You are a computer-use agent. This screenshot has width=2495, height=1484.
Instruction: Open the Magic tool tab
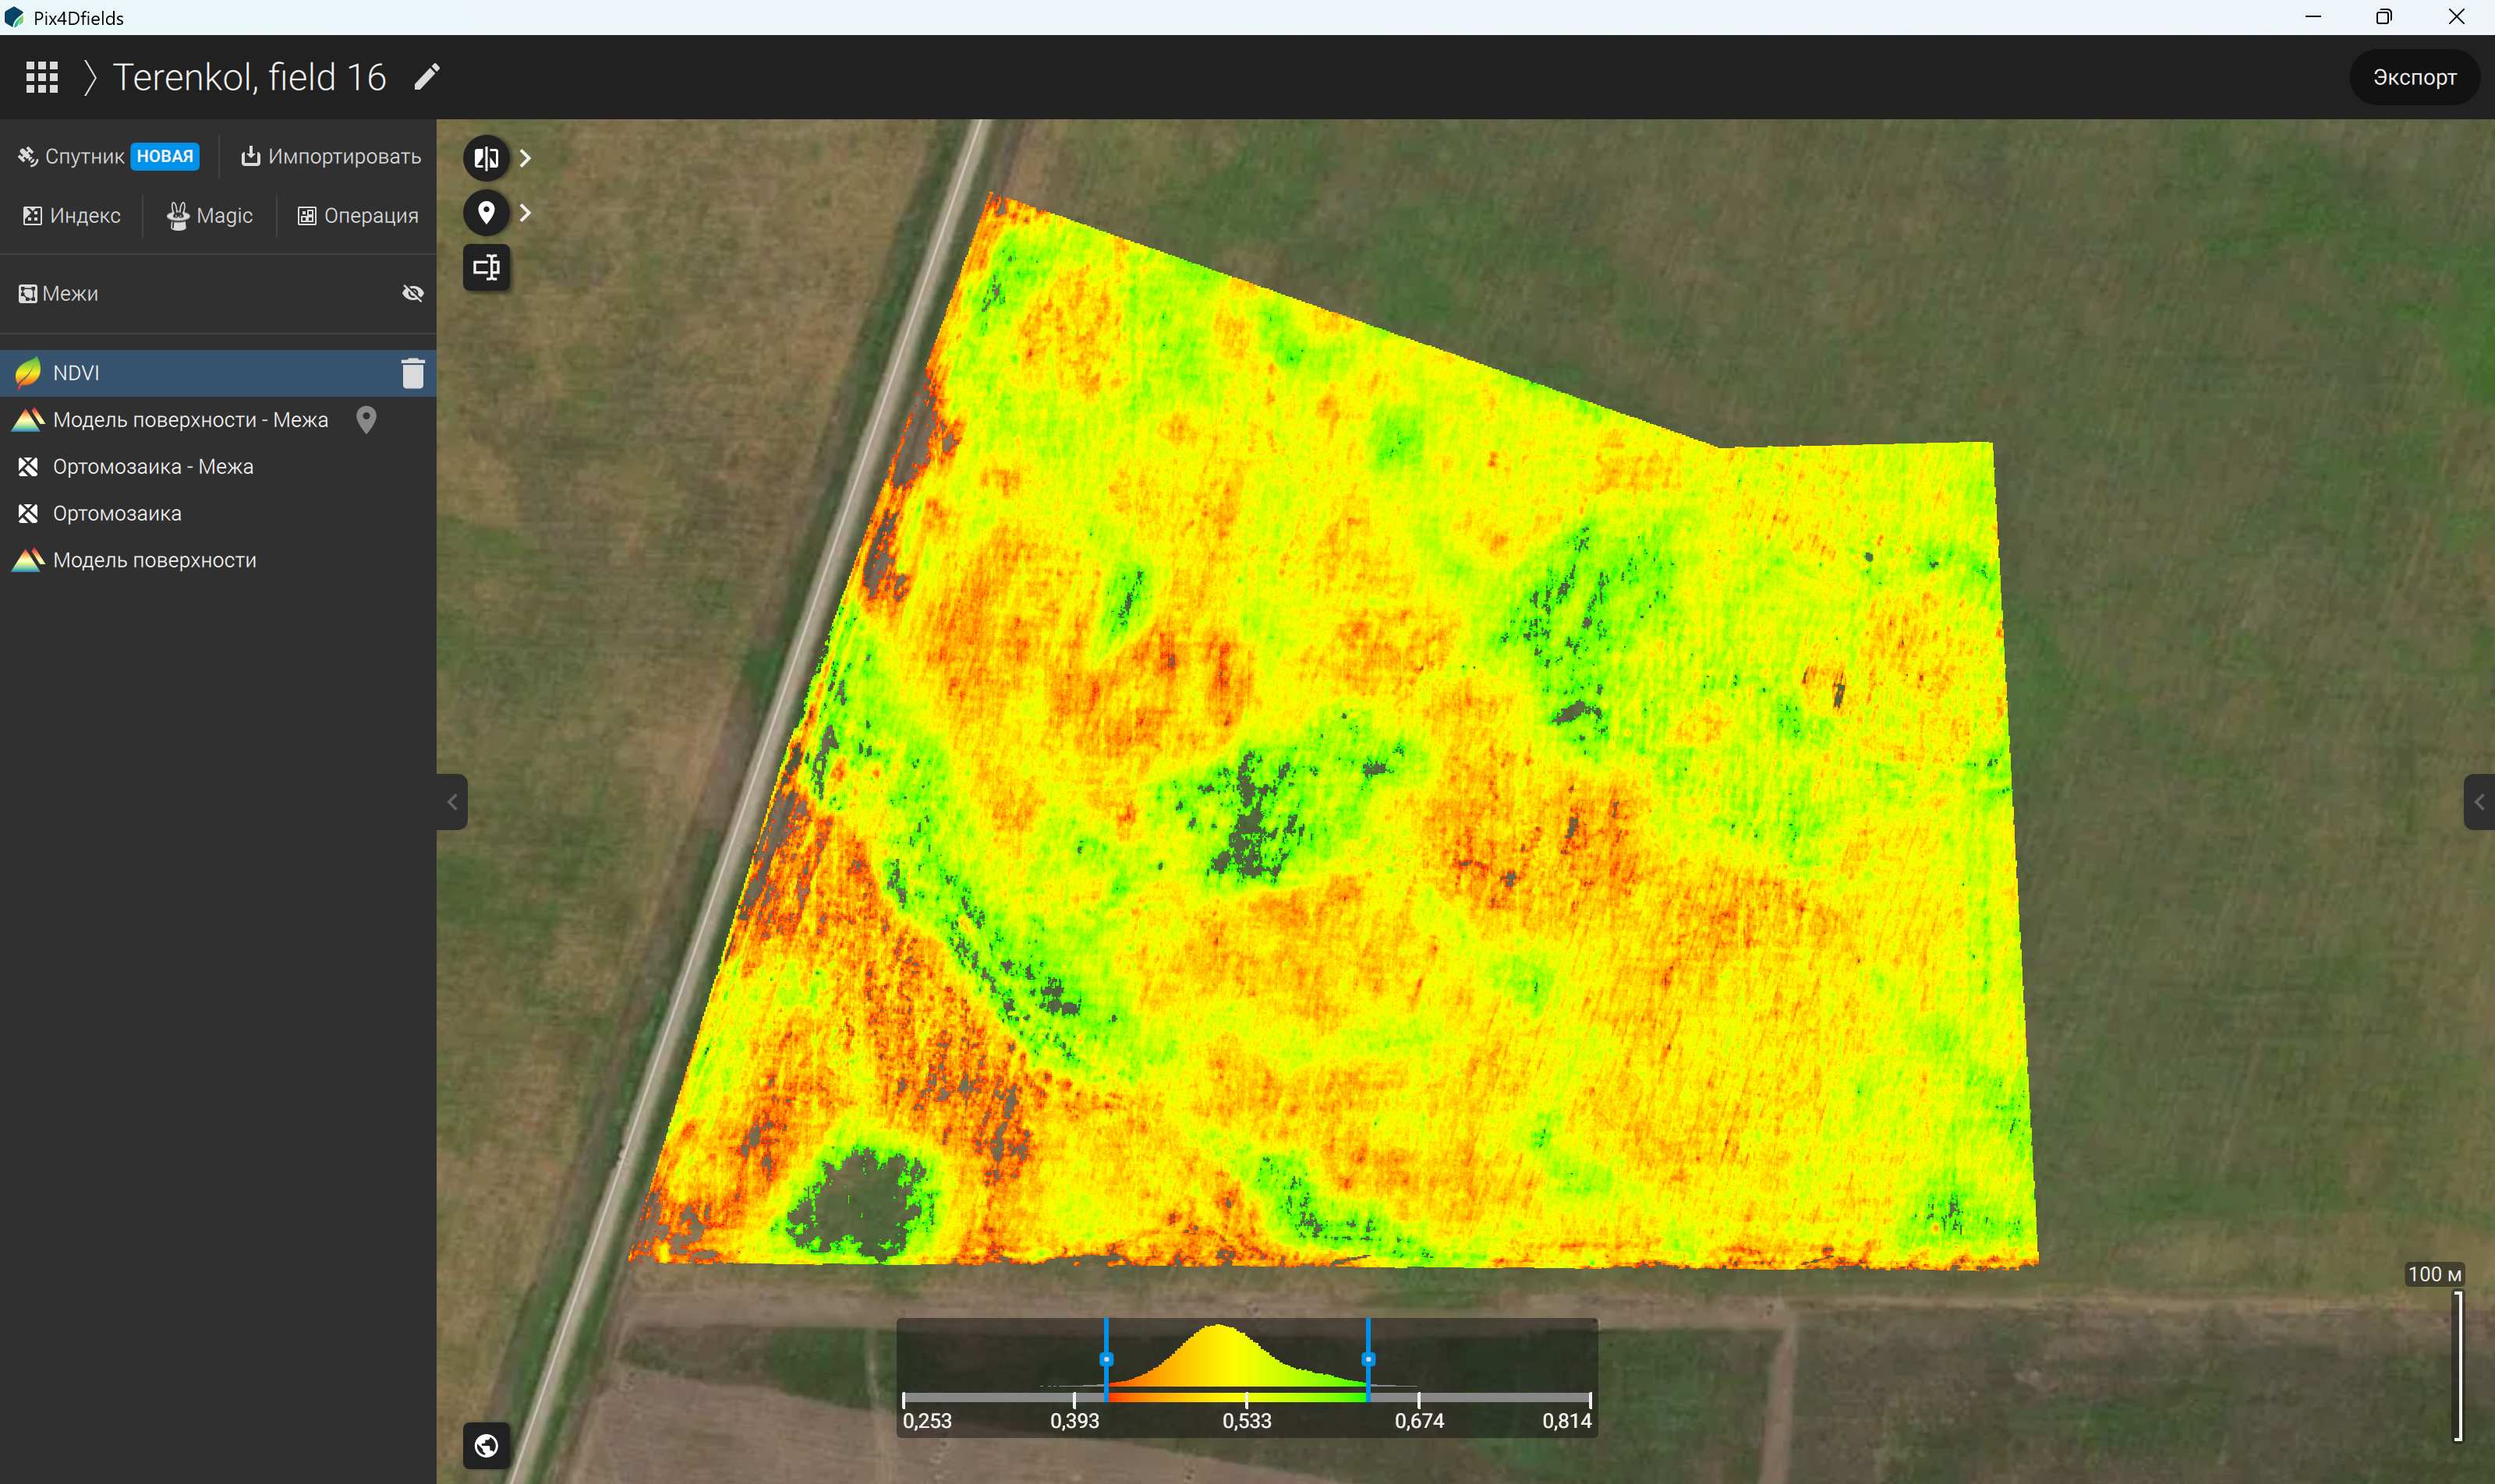(210, 216)
